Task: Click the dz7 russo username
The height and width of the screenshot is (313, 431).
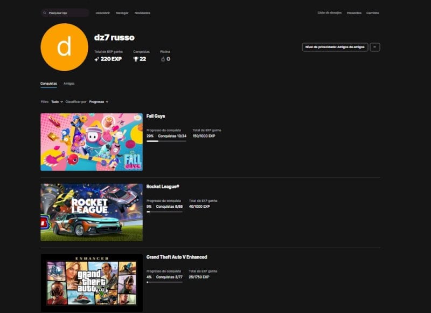Action: coord(114,37)
